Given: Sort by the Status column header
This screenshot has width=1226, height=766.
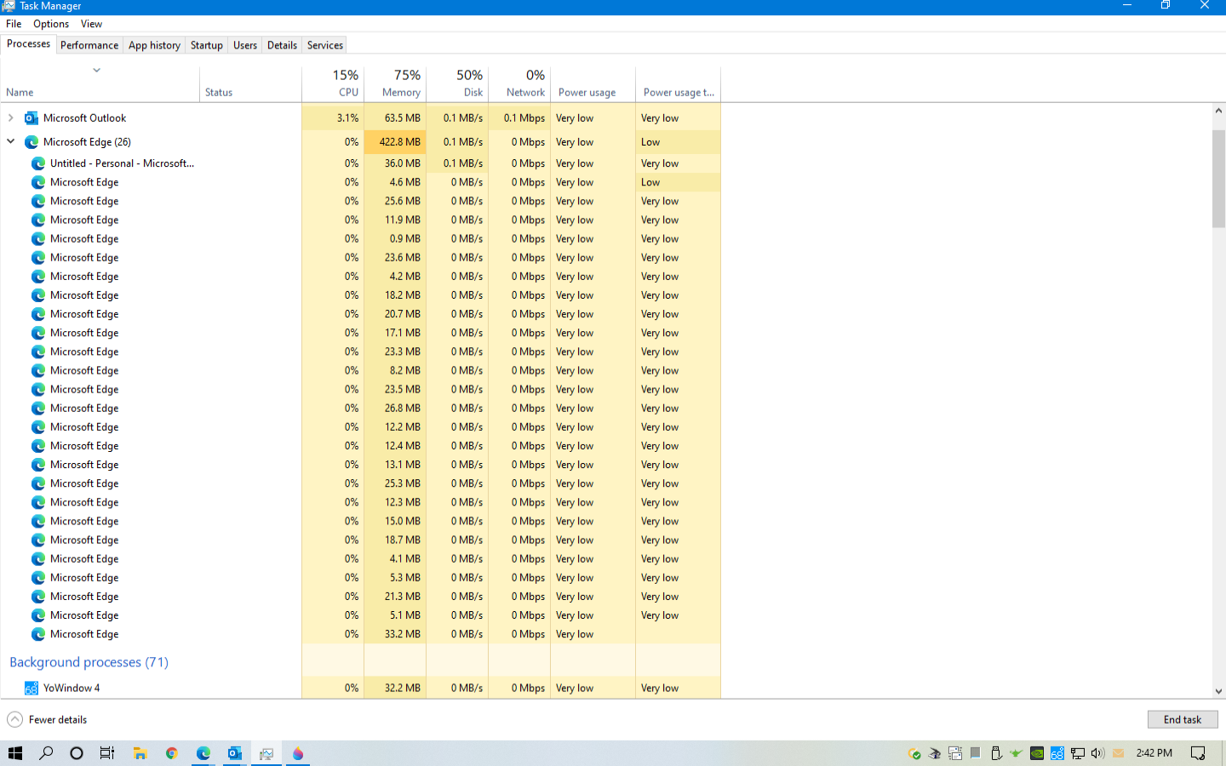Looking at the screenshot, I should (x=251, y=84).
